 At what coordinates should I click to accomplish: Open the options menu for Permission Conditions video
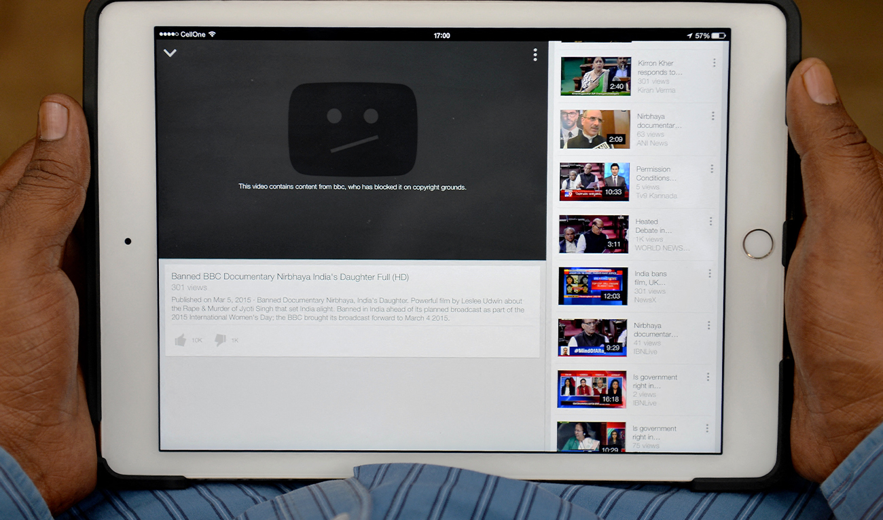click(x=712, y=168)
